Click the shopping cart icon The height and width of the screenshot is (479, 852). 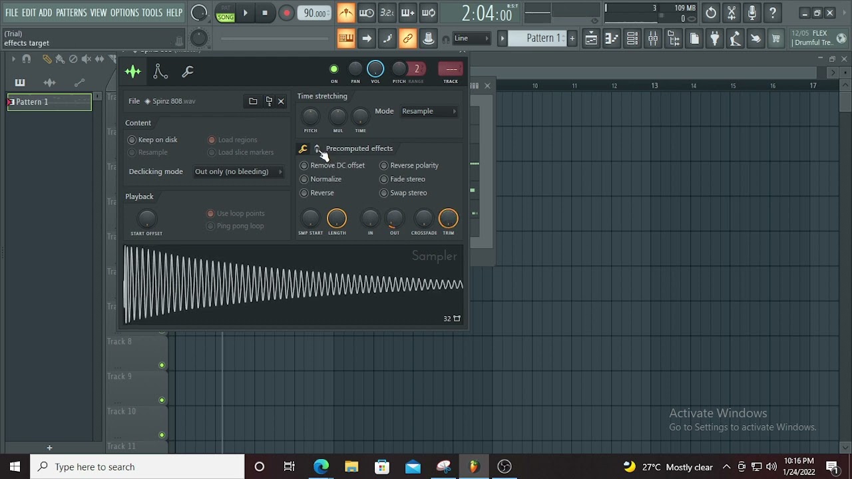(776, 39)
